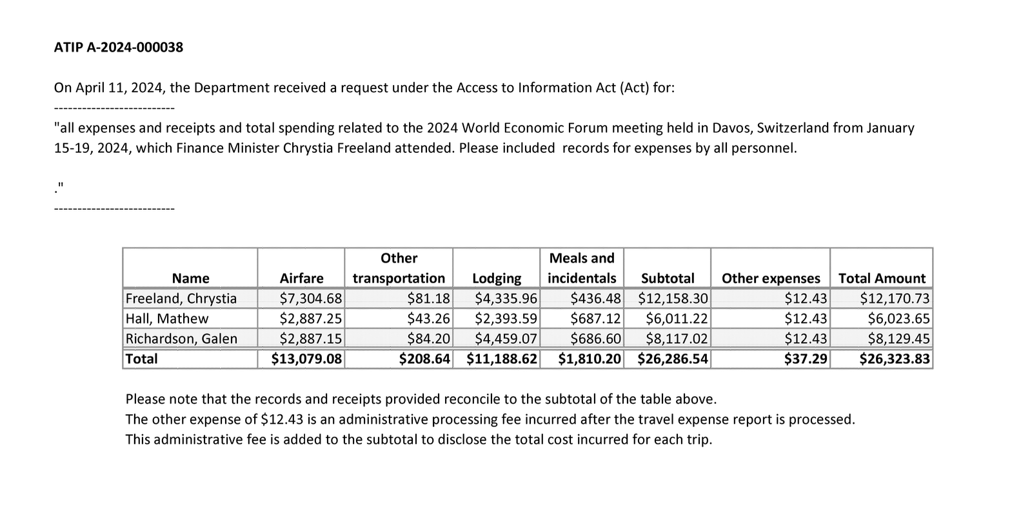Click the Hall, Mathew name cell

pos(167,319)
